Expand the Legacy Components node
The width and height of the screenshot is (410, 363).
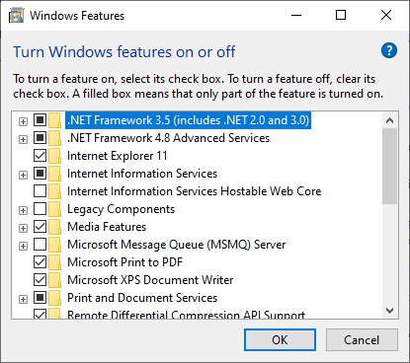23,211
